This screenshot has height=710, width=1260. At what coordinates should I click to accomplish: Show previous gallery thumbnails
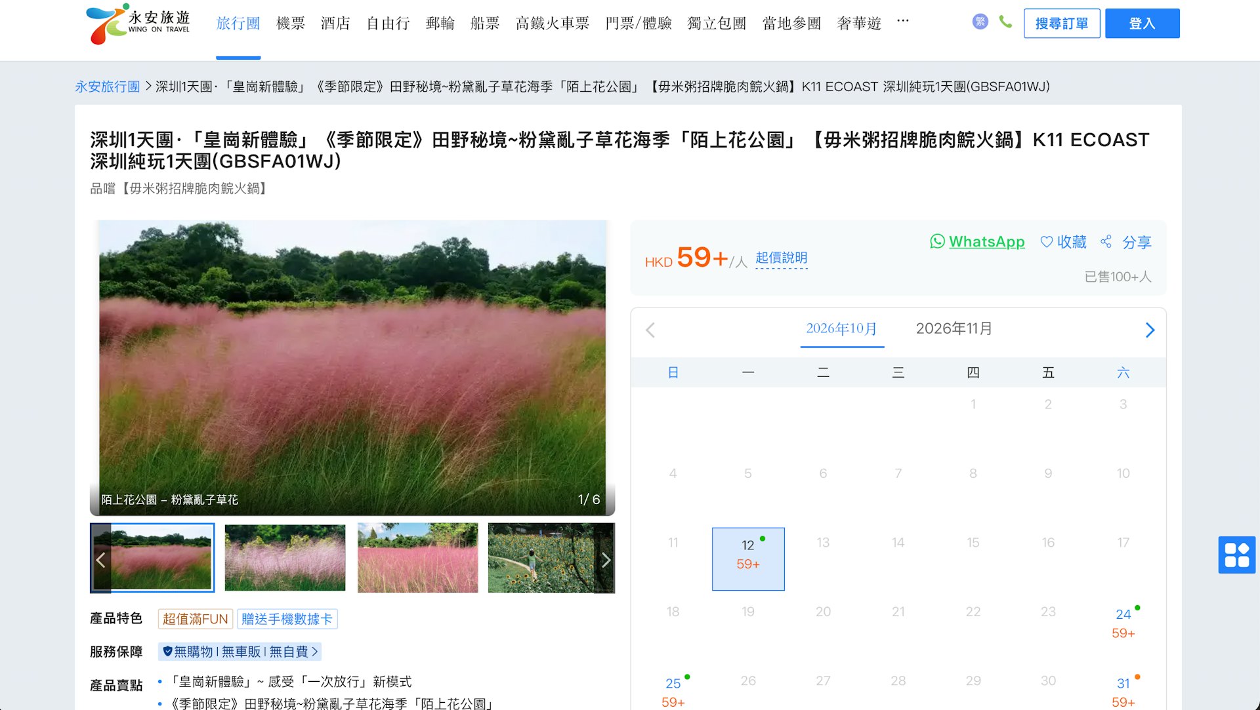[x=100, y=559]
